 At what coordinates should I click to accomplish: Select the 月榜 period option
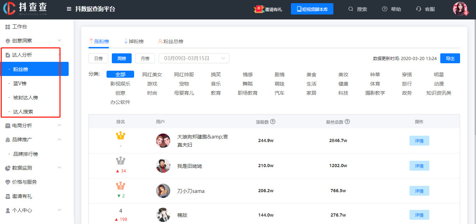[145, 58]
